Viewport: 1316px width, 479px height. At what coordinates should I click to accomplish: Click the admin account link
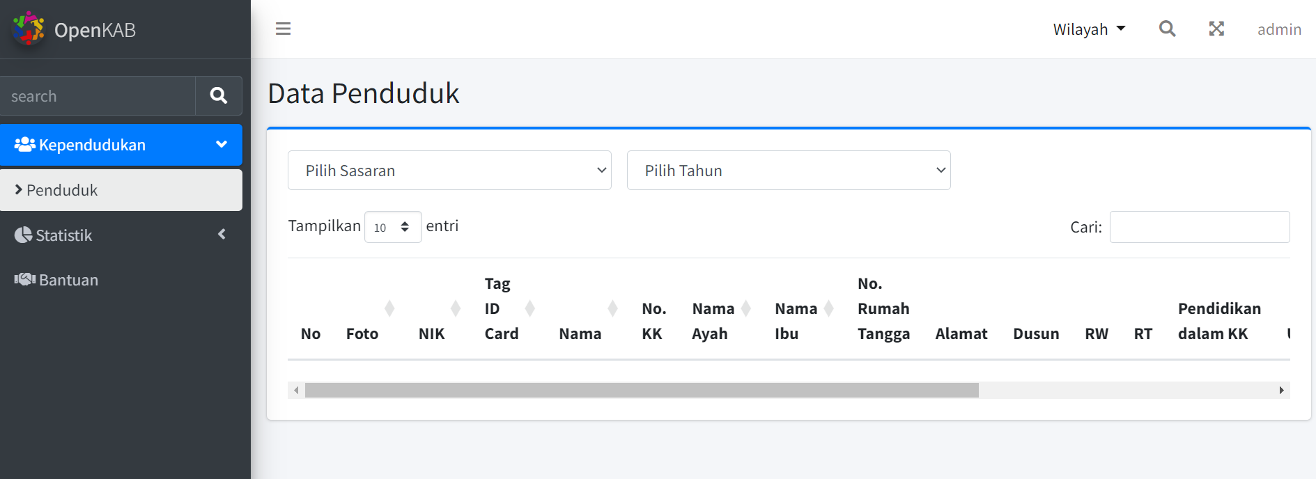[1279, 29]
